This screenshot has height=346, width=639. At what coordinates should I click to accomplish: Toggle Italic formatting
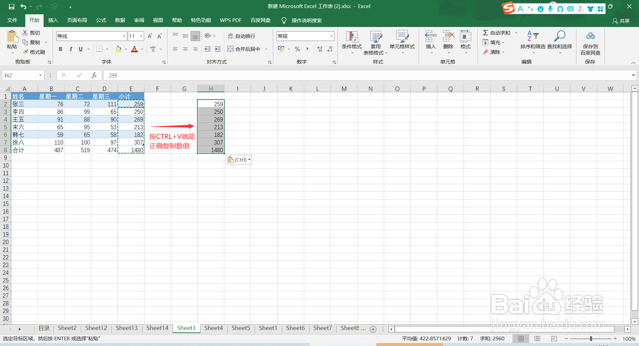71,49
